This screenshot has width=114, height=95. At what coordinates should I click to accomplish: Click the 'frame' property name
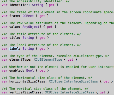pos(14,16)
